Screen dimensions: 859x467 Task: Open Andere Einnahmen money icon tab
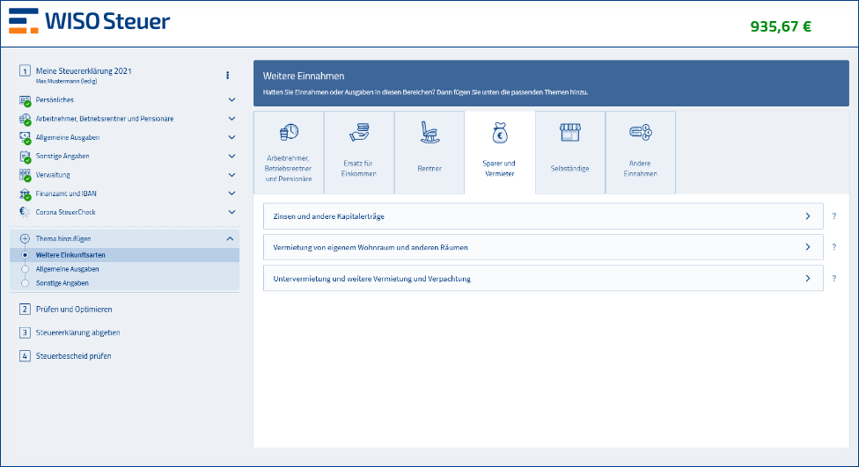point(640,133)
